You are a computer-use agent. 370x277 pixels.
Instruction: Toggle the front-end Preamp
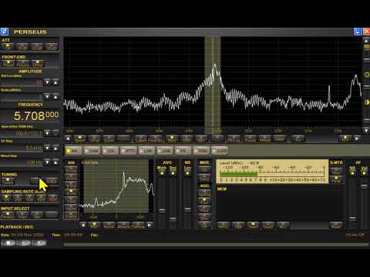click(x=23, y=63)
